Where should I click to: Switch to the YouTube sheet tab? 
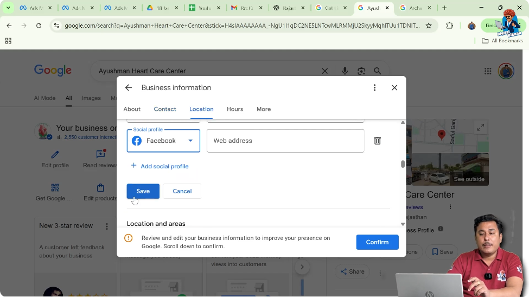204,8
